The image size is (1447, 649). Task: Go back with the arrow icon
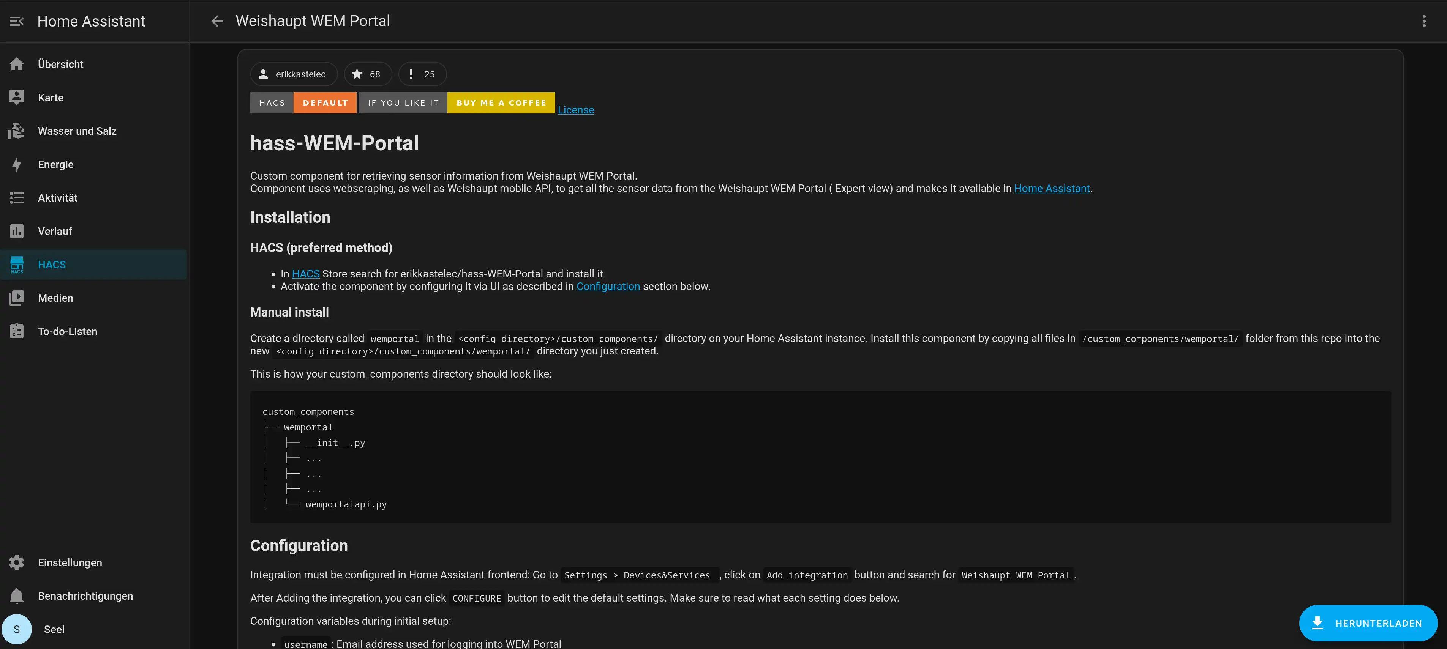click(217, 21)
